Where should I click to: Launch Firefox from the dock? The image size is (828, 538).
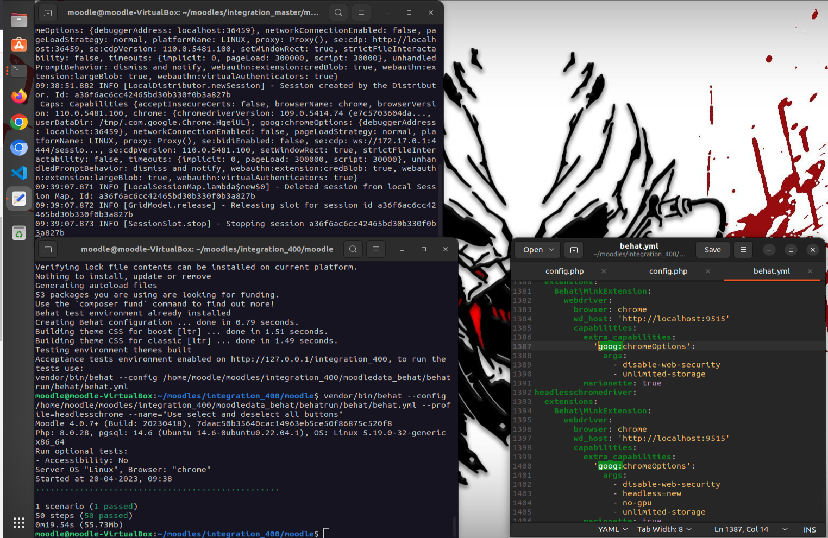tap(19, 96)
